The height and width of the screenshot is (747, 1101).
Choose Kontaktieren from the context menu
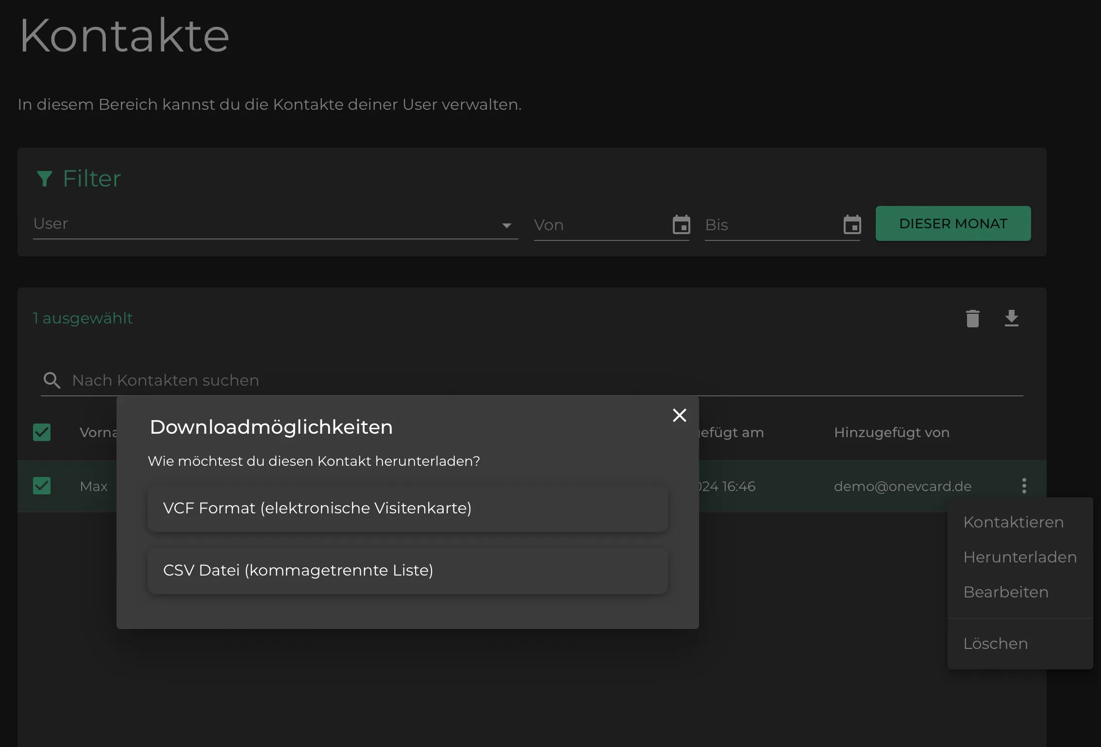1020,522
